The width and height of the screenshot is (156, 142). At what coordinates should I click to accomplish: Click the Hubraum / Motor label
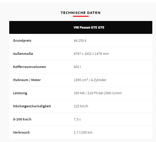pyautogui.click(x=27, y=80)
